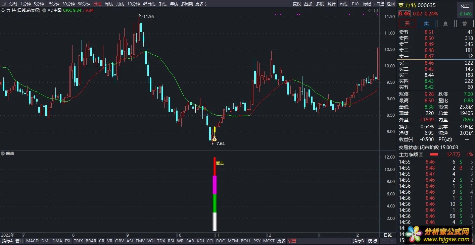This screenshot has height=245, width=475.
Task: Add stock to watchlist with +自选
Action: point(379,4)
